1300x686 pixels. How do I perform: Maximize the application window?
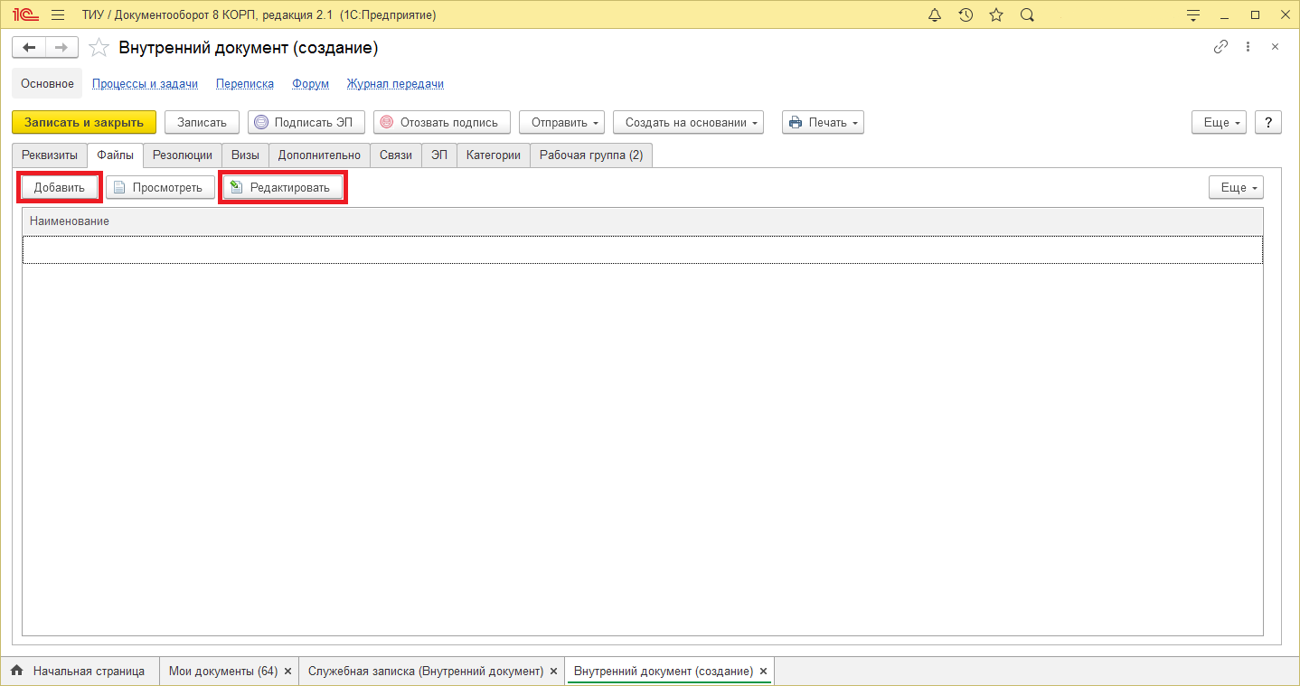coord(1255,15)
